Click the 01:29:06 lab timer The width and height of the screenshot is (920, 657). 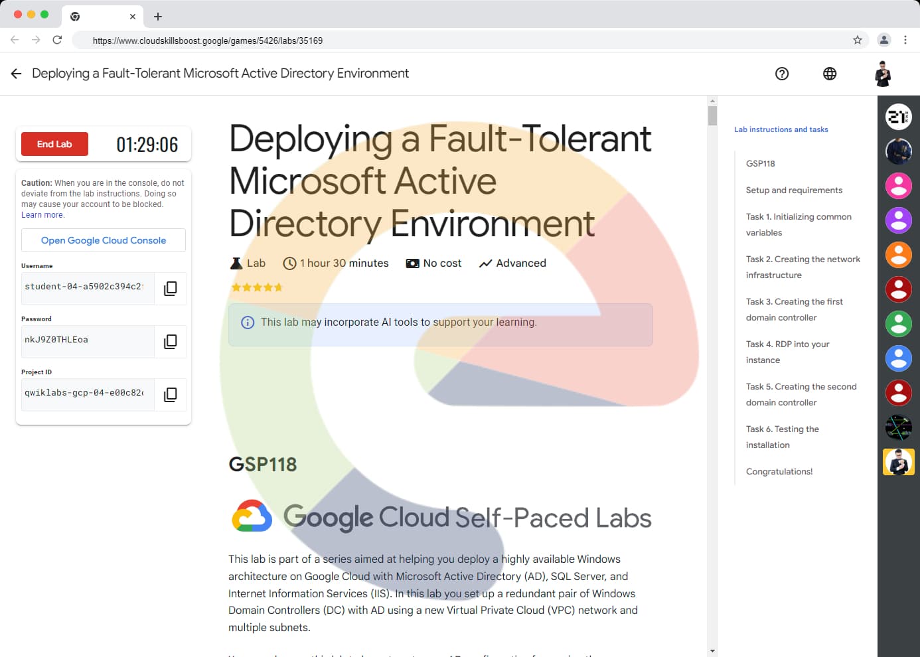click(147, 144)
